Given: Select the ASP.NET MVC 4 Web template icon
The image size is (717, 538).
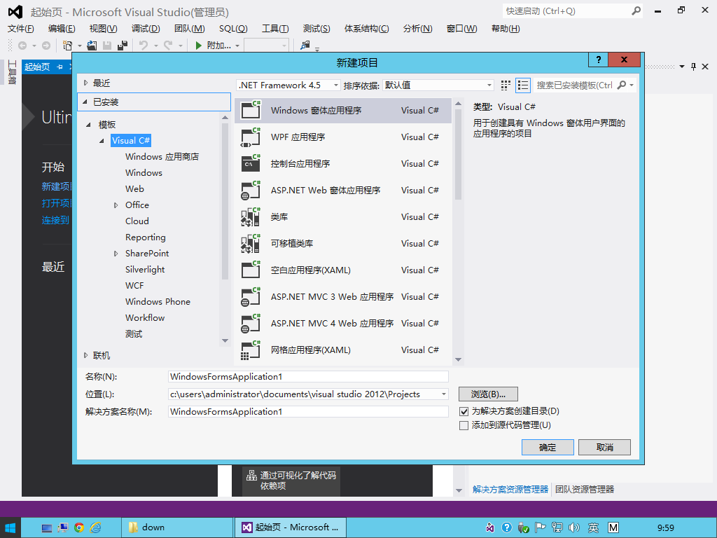Looking at the screenshot, I should coord(251,324).
